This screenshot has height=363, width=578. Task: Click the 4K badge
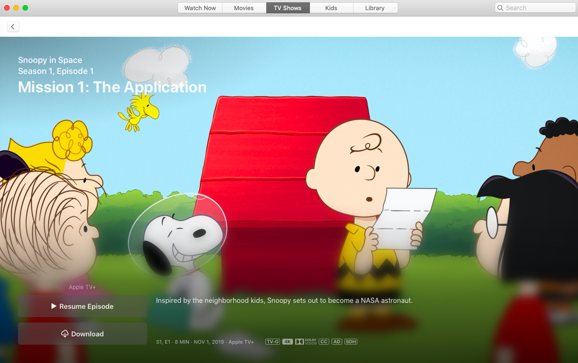coord(287,342)
